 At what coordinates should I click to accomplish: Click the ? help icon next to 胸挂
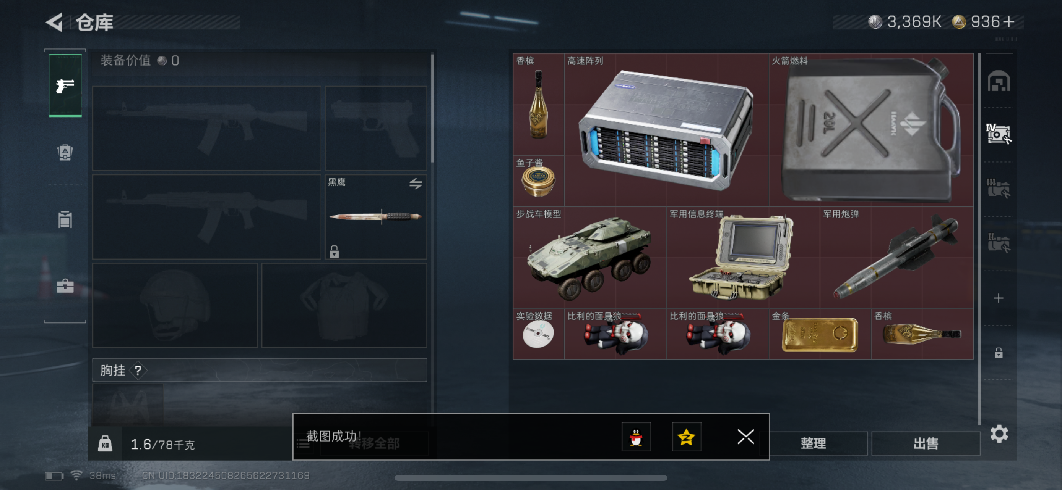coord(138,371)
